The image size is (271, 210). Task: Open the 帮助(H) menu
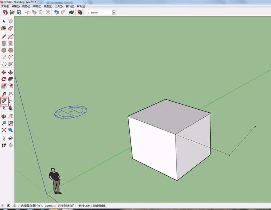point(80,7)
